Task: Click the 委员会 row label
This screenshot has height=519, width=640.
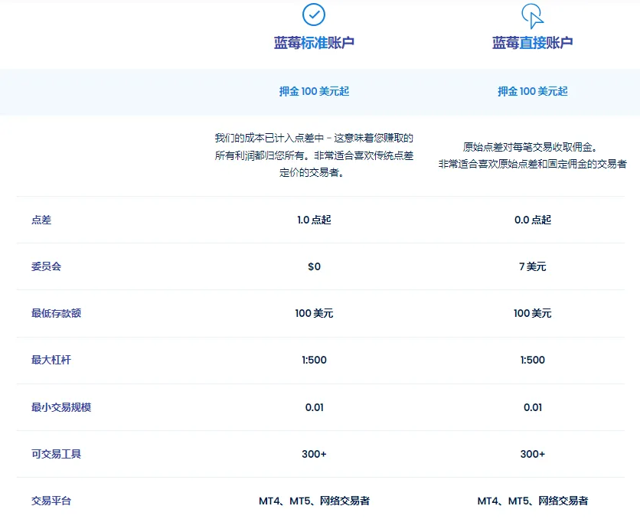Action: (x=46, y=266)
